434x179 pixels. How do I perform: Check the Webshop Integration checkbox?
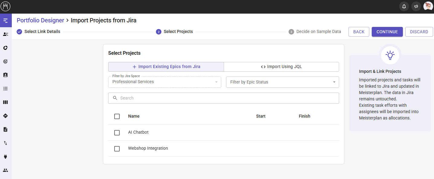(x=117, y=149)
